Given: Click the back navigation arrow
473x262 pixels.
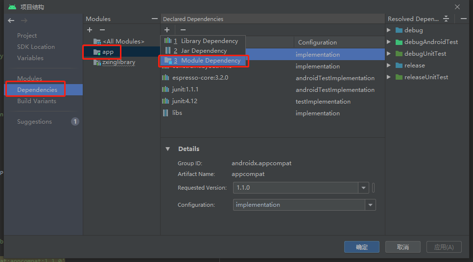Looking at the screenshot, I should [x=11, y=21].
